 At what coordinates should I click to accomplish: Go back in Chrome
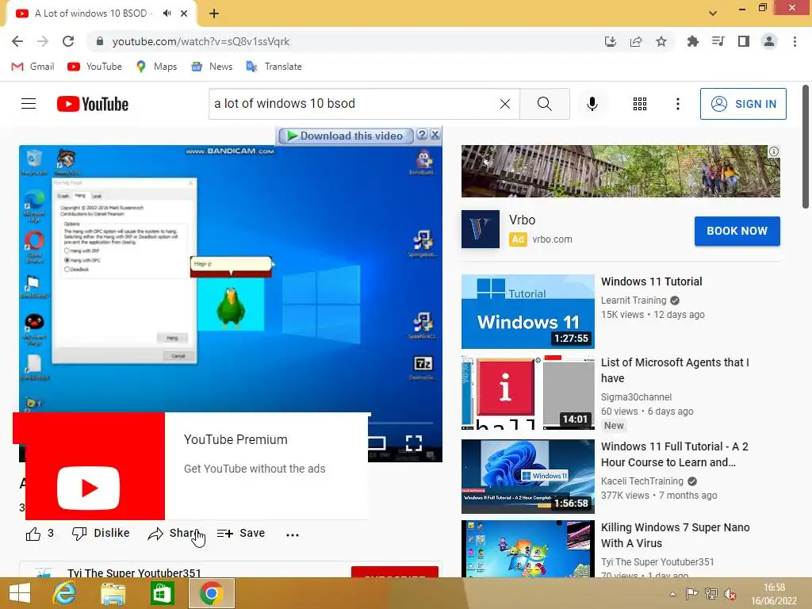17,41
